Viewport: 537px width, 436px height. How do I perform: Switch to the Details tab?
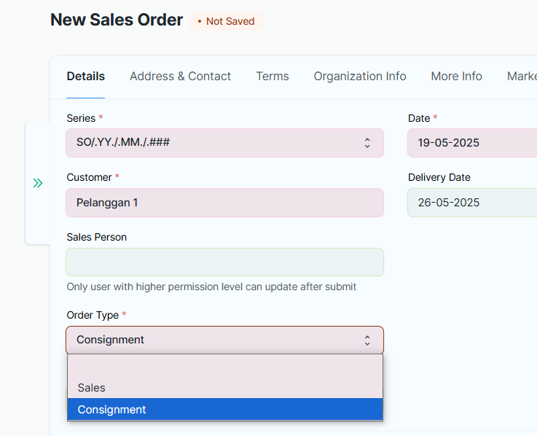point(86,76)
